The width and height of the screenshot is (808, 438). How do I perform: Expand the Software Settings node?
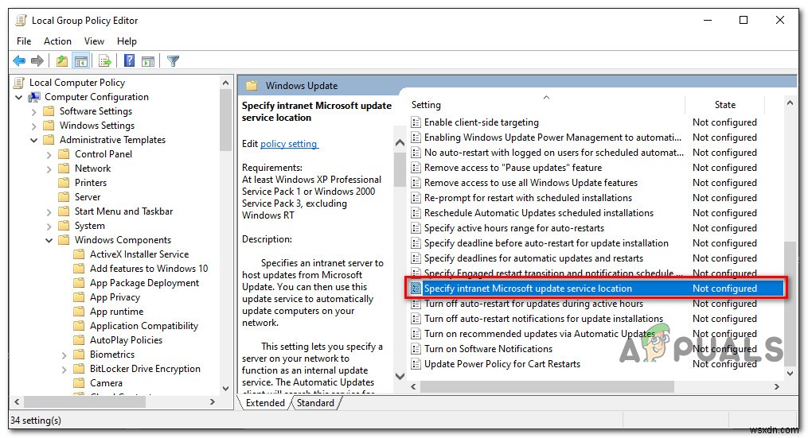(34, 112)
